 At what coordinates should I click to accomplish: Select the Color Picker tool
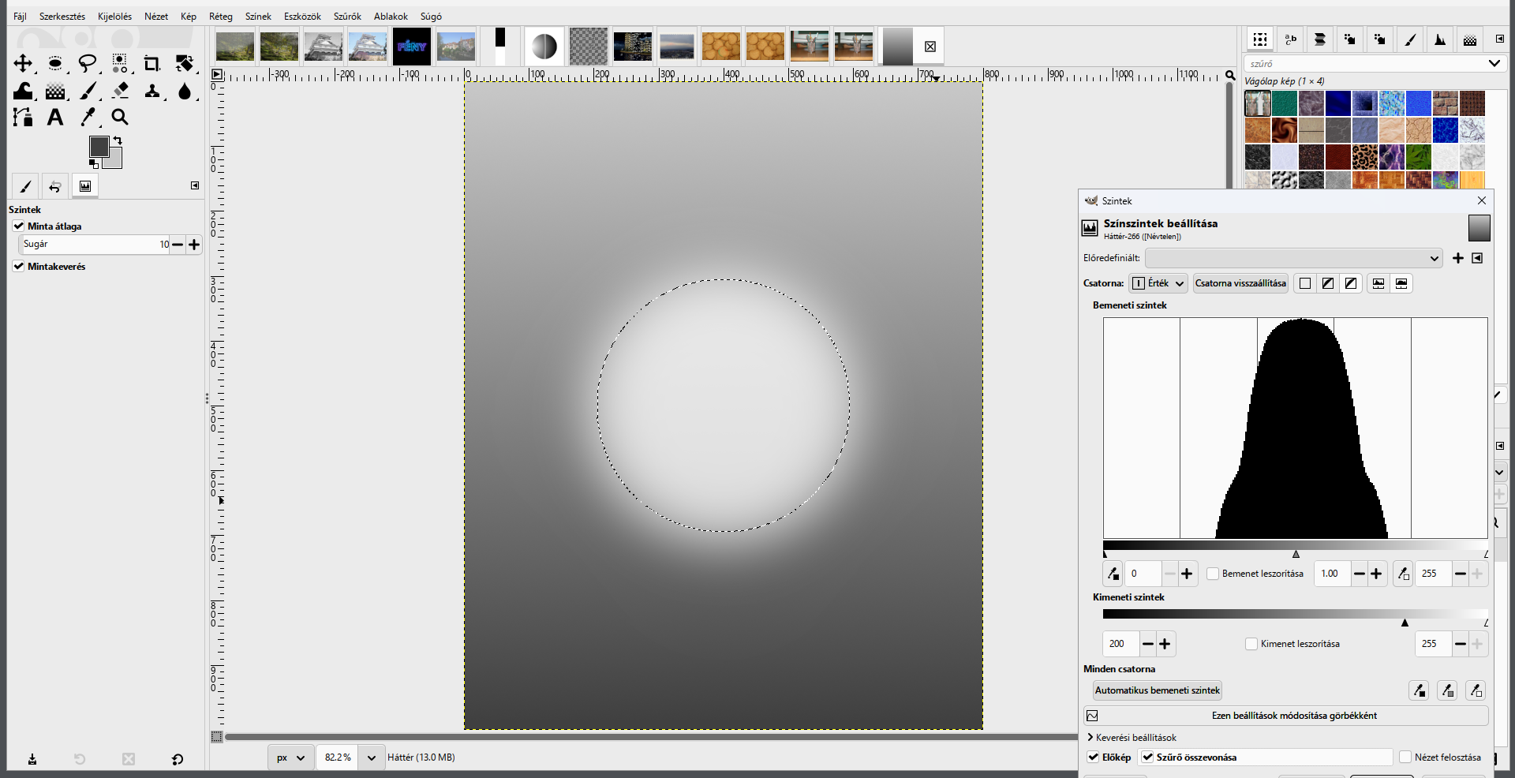point(88,118)
